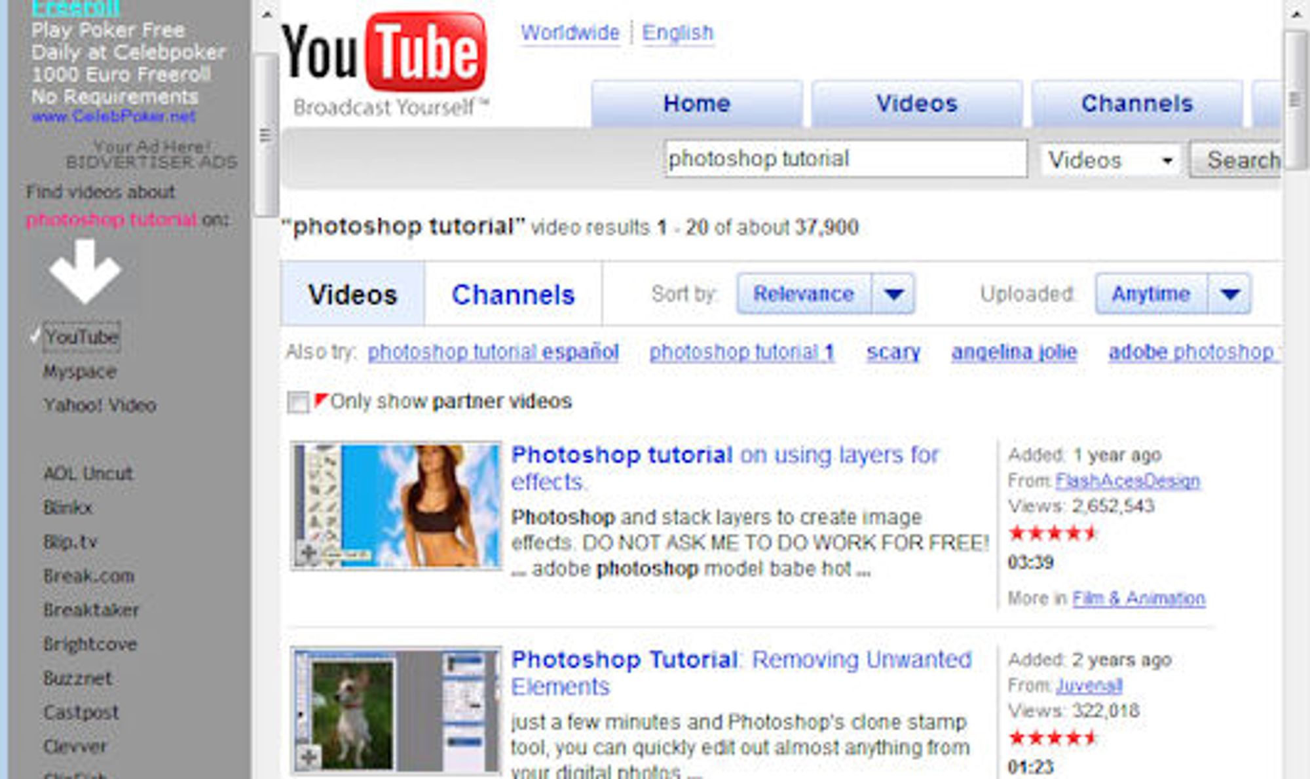The width and height of the screenshot is (1310, 779).
Task: Select AOL Uncut in the sidebar
Action: tap(88, 473)
